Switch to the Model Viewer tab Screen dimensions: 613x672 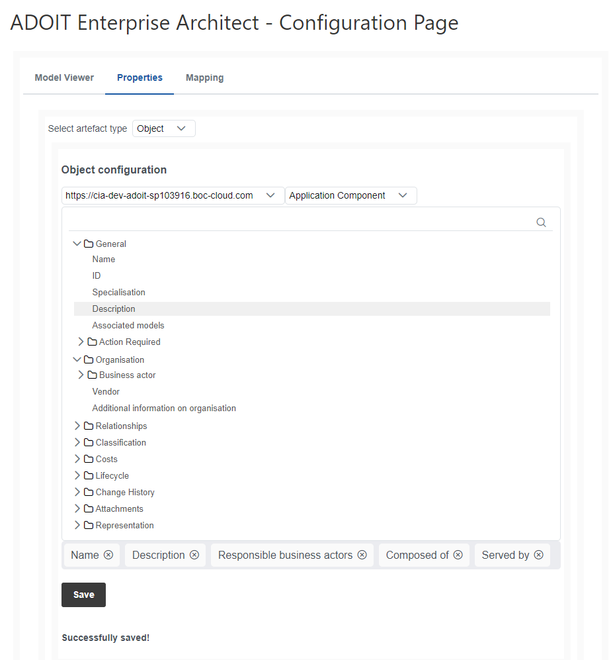click(64, 77)
